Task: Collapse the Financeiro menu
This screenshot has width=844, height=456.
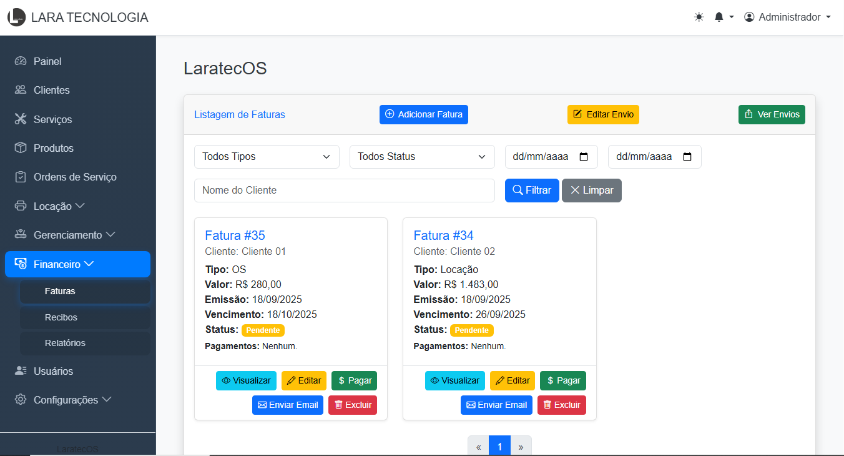Action: click(77, 264)
